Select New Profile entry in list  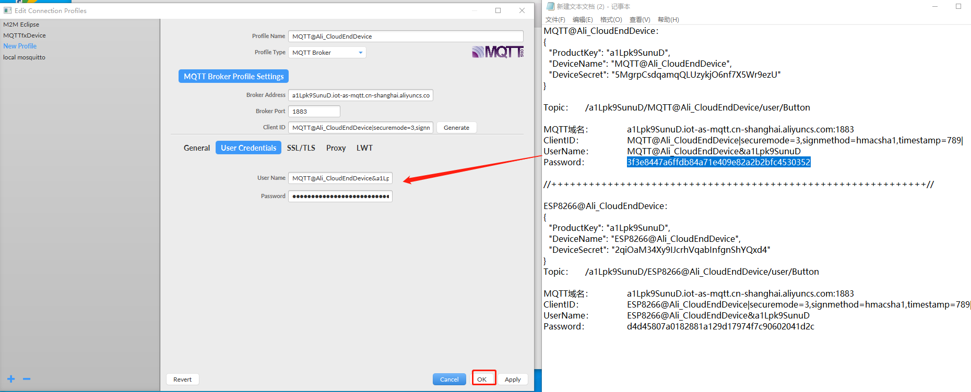click(20, 46)
